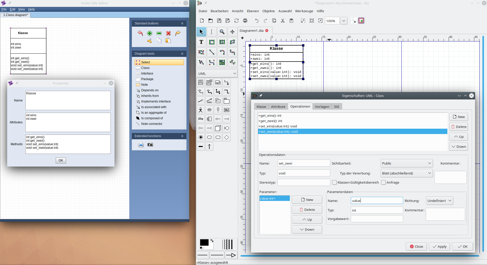
Task: Select +get_zwei(): int in operations list
Action: [352, 121]
